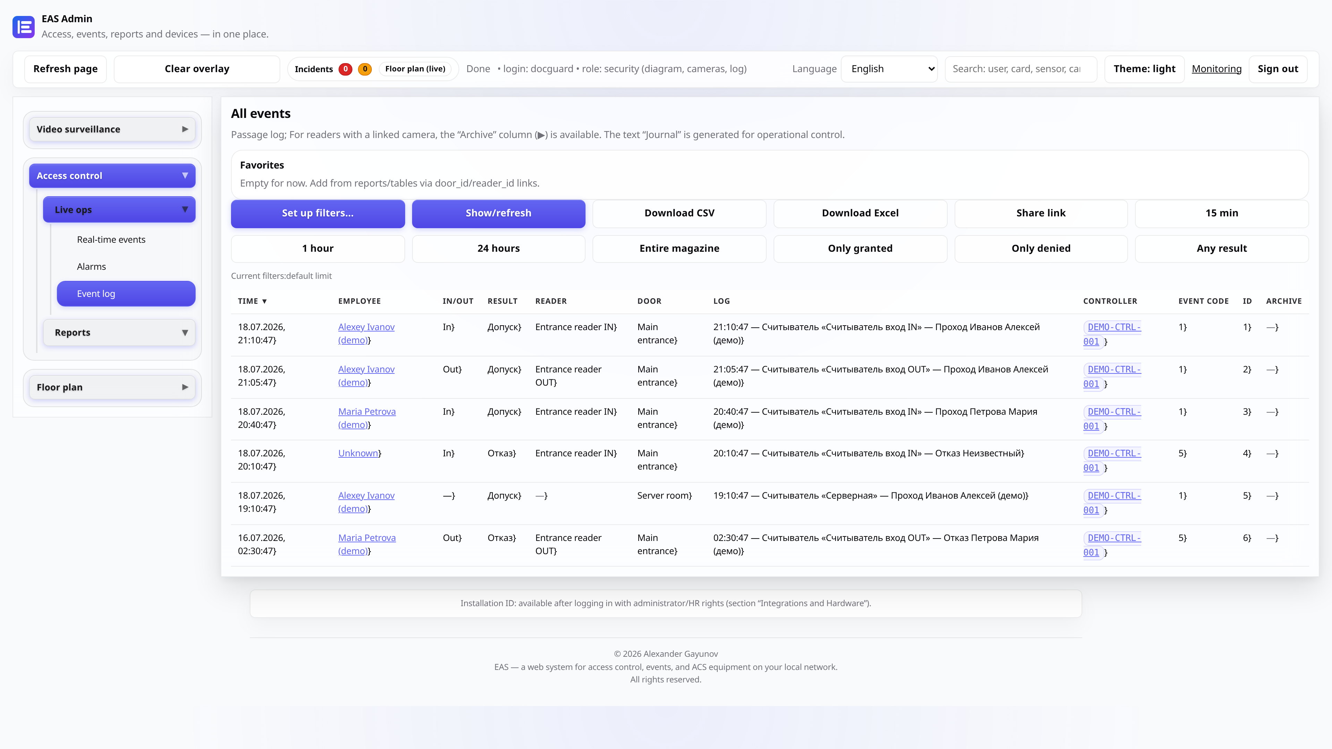Viewport: 1332px width, 749px height.
Task: Expand the Reports submenu
Action: coord(119,333)
